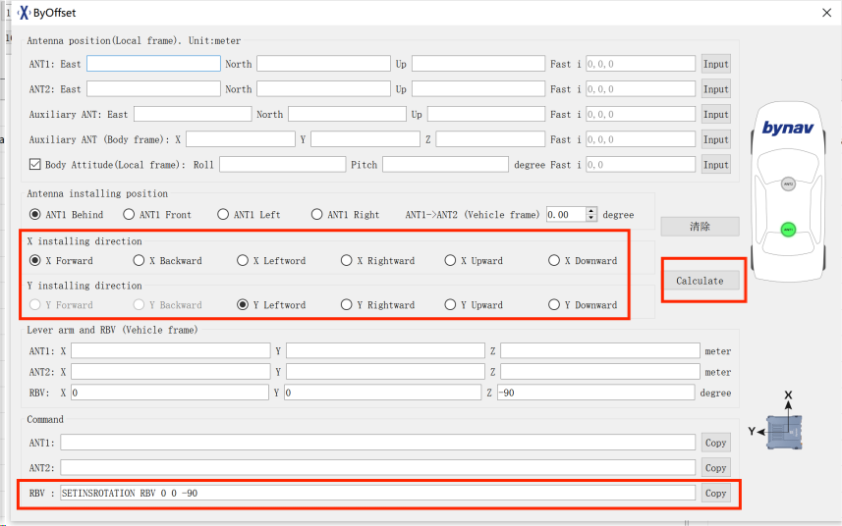The height and width of the screenshot is (526, 842).
Task: Copy the RBV command
Action: coord(715,493)
